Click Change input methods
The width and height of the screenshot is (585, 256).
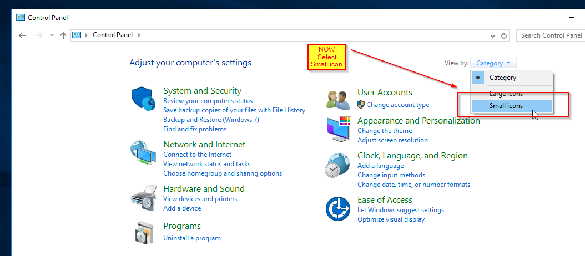tap(391, 175)
